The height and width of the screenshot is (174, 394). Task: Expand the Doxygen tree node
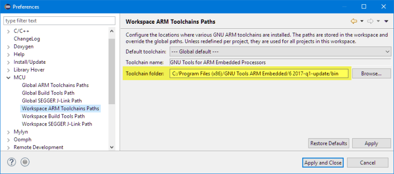(x=8, y=47)
